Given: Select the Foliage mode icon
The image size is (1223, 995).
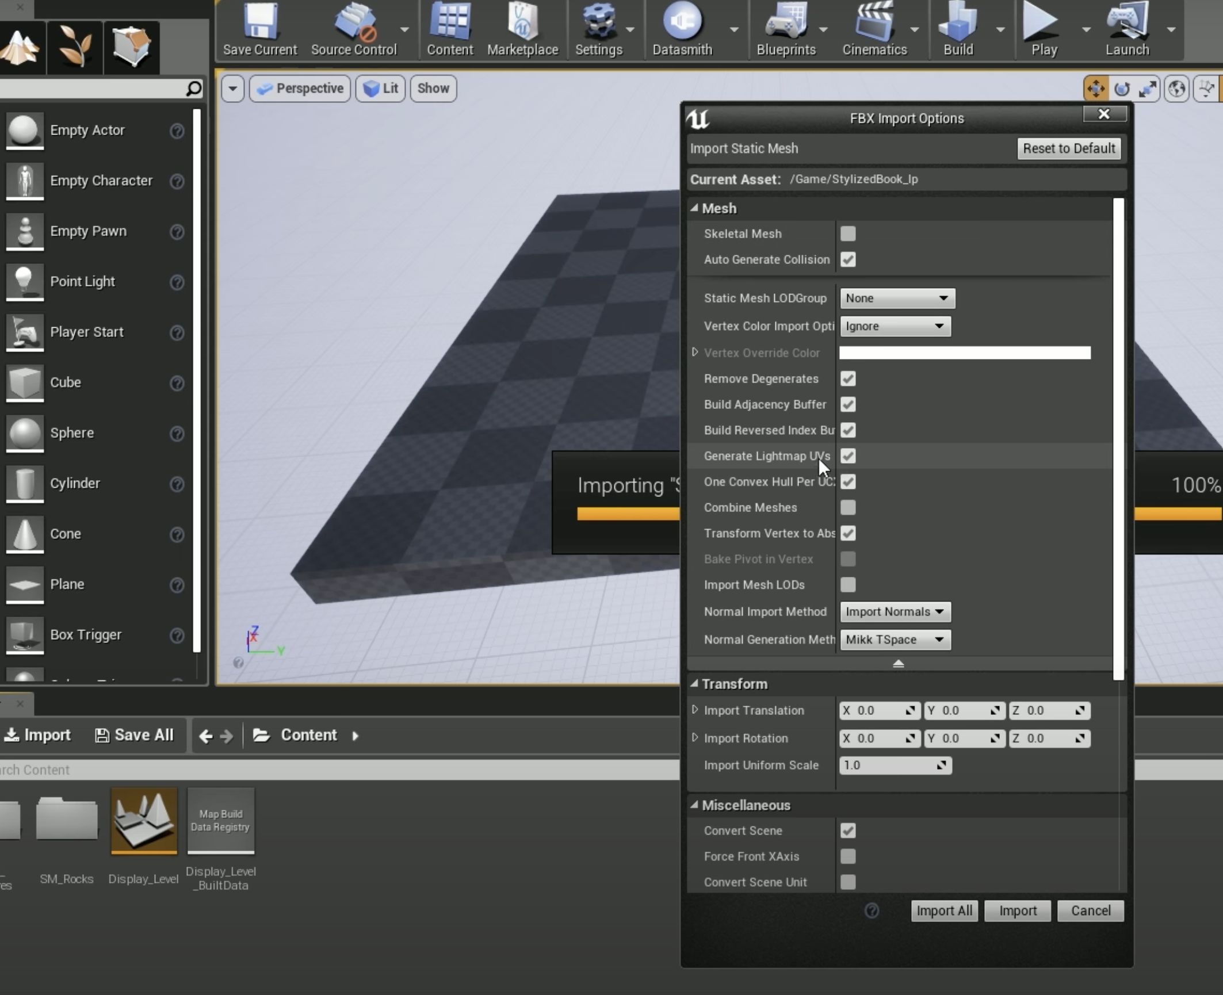Looking at the screenshot, I should (x=75, y=47).
